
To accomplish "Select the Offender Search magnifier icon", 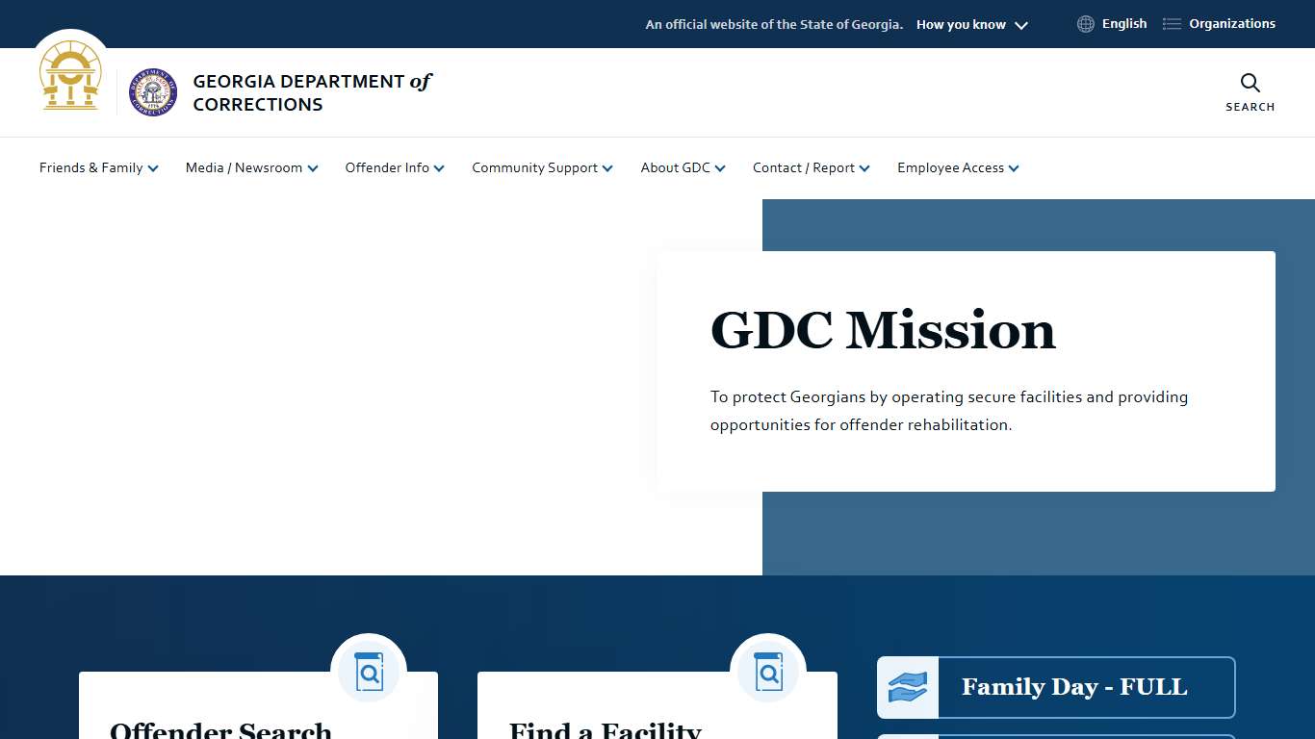I will coord(369,671).
